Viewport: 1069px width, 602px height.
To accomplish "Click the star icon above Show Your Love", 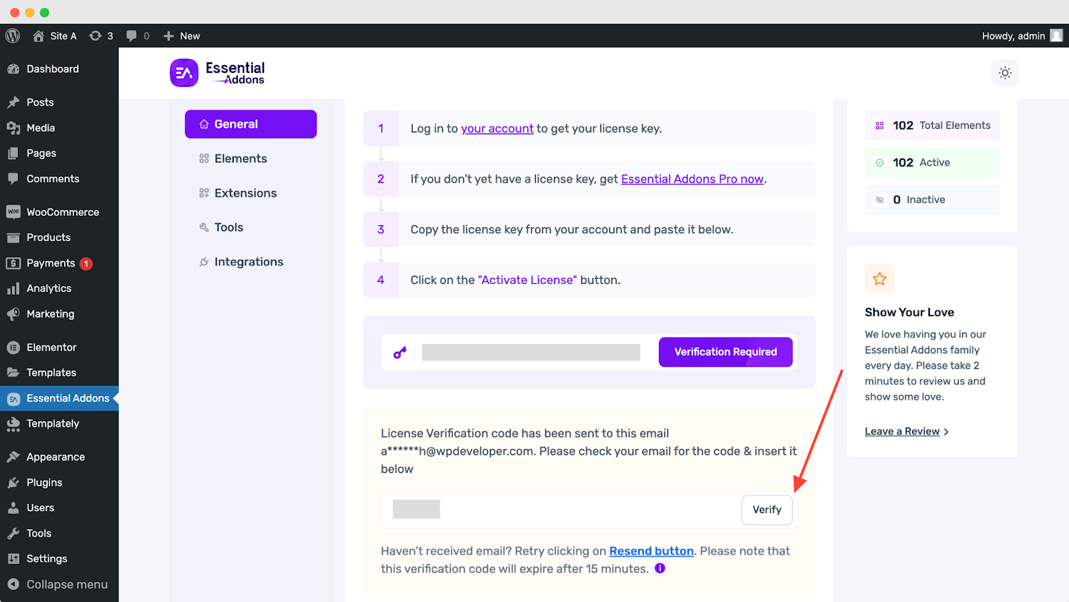I will [x=880, y=279].
